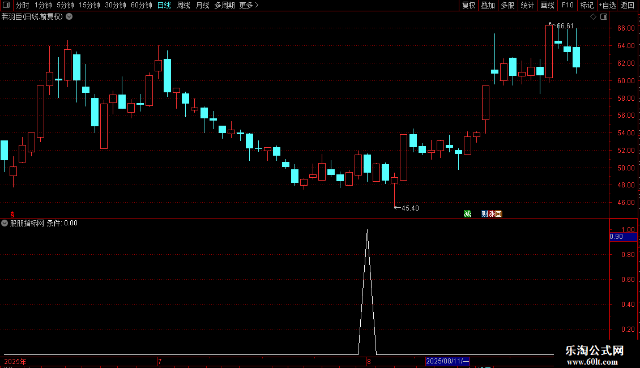Switch to 分时 intraday view

coord(23,5)
